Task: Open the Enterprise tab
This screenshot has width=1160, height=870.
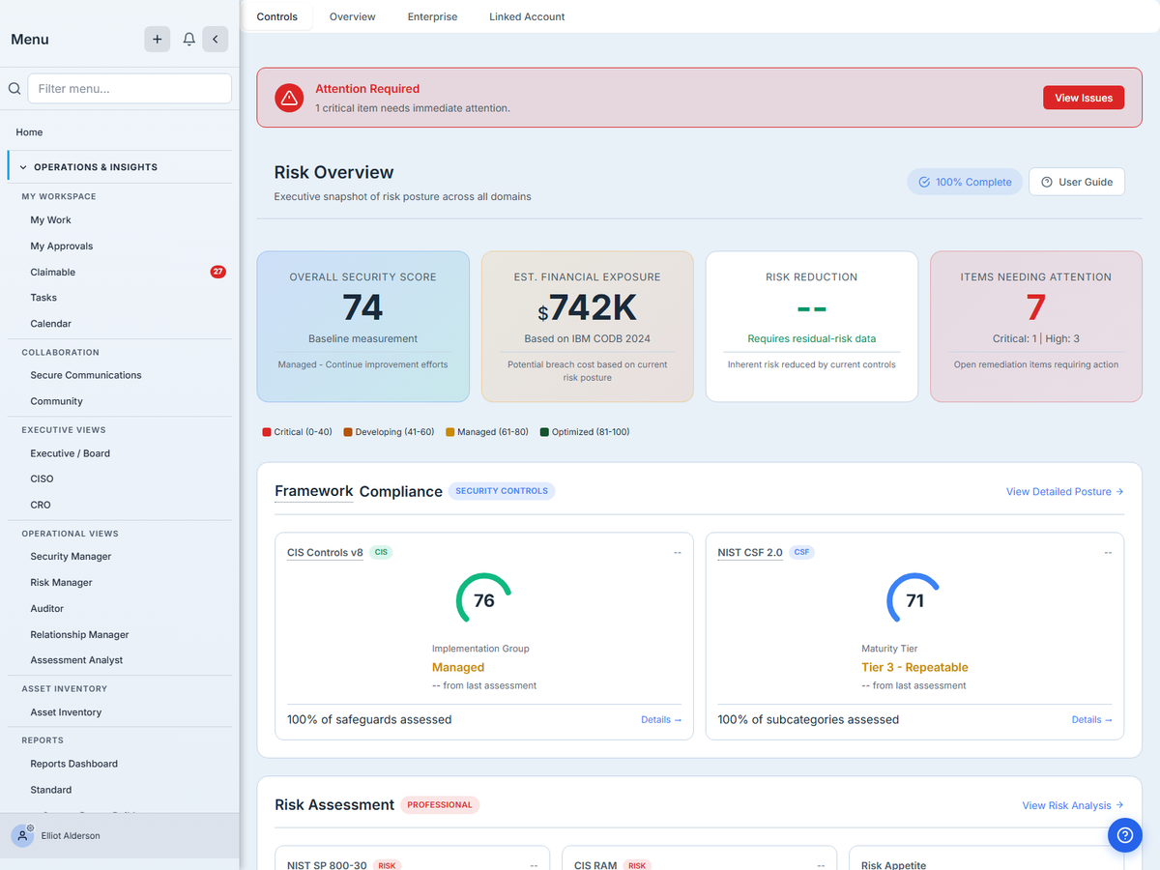Action: click(x=432, y=16)
